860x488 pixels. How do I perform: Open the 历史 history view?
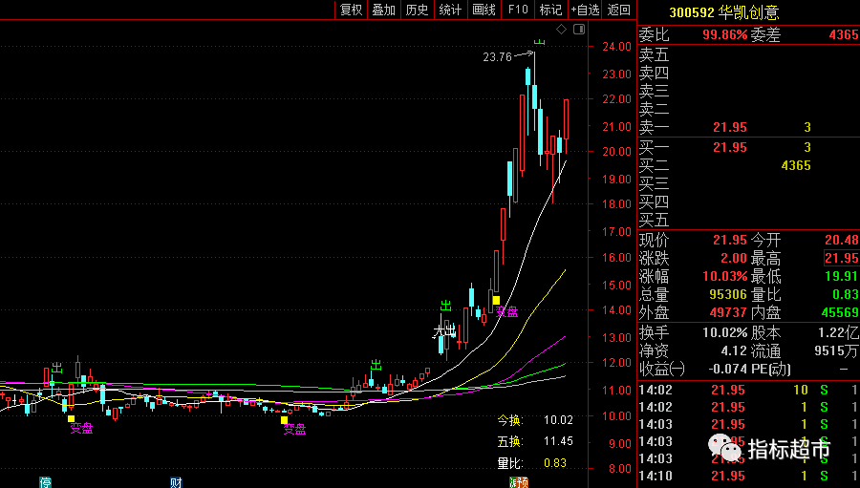417,10
